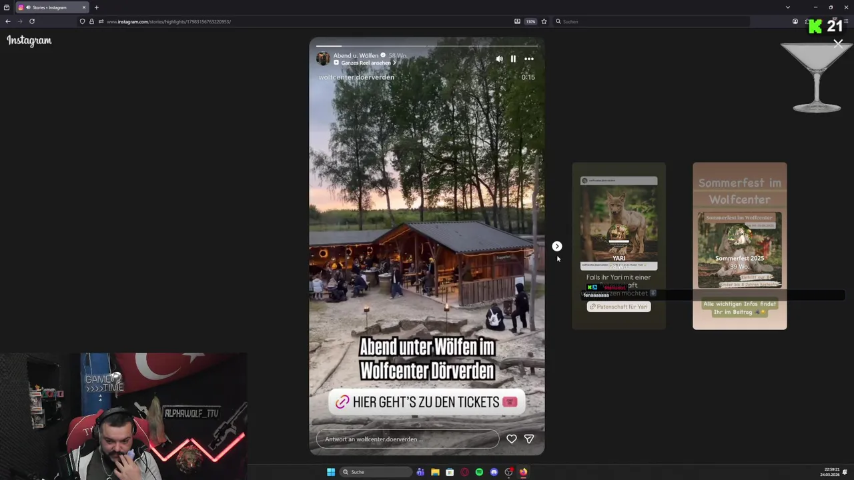Click the story progress bar at top
This screenshot has width=854, height=480.
tap(427, 46)
